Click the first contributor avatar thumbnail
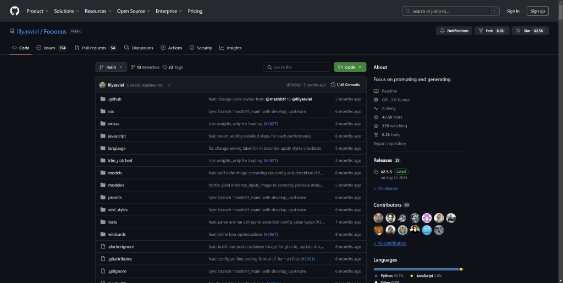This screenshot has height=283, width=563. click(x=378, y=218)
